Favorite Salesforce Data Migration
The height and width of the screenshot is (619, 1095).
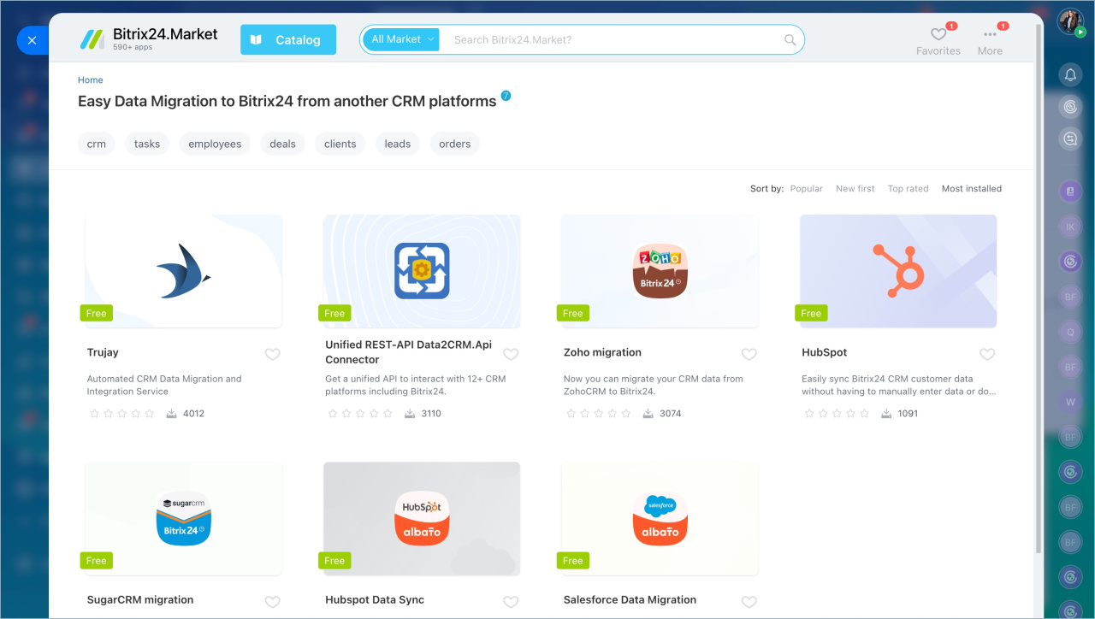[749, 602]
